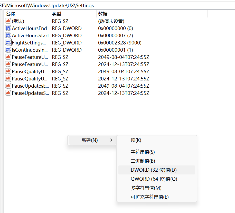The image size is (235, 213).
Task: Select 字符串值(S) from the submenu
Action: pyautogui.click(x=157, y=152)
